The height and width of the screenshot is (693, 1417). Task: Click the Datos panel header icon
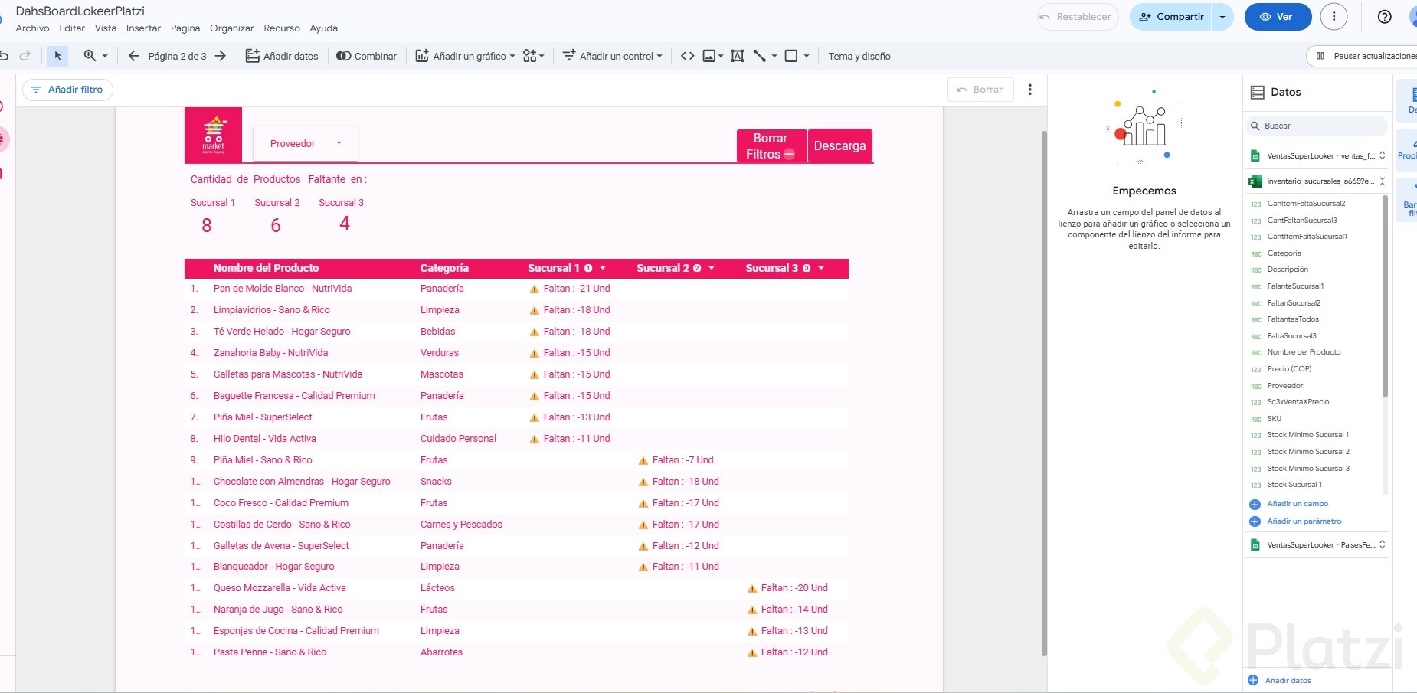pos(1257,93)
